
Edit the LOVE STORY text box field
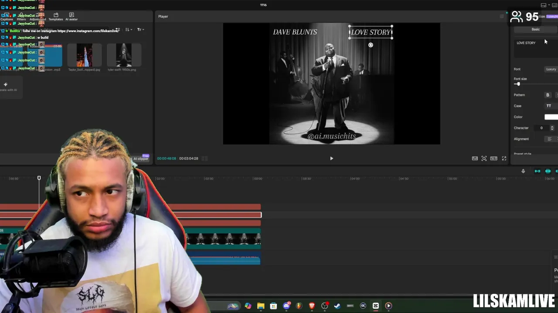pos(536,49)
